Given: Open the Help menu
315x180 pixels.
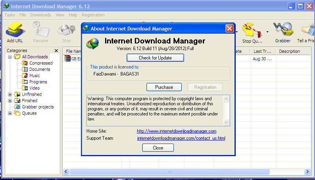Looking at the screenshot, I should tap(73, 15).
